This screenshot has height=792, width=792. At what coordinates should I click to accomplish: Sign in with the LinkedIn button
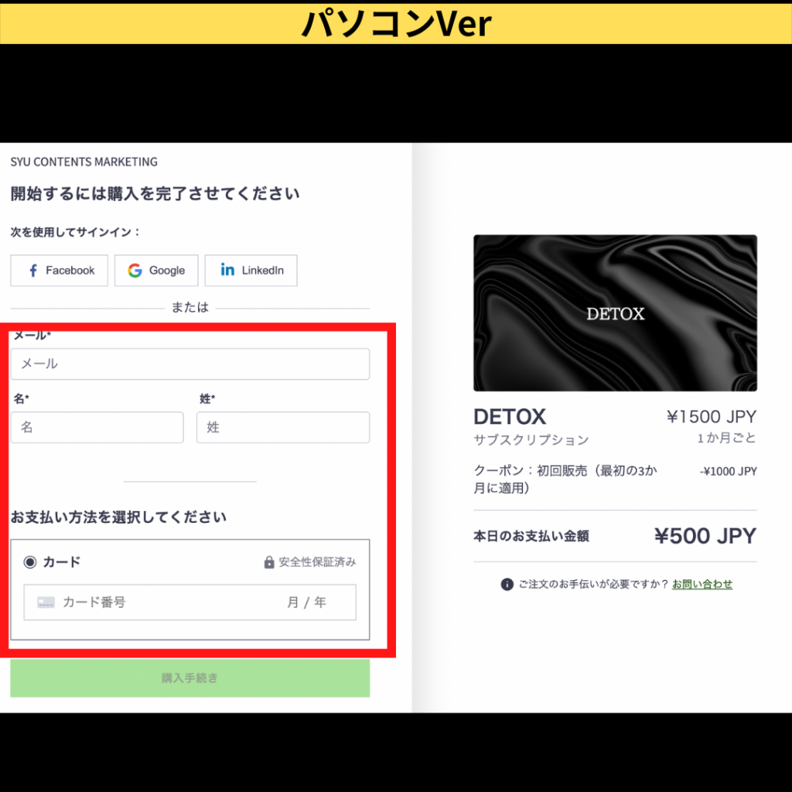click(x=251, y=270)
